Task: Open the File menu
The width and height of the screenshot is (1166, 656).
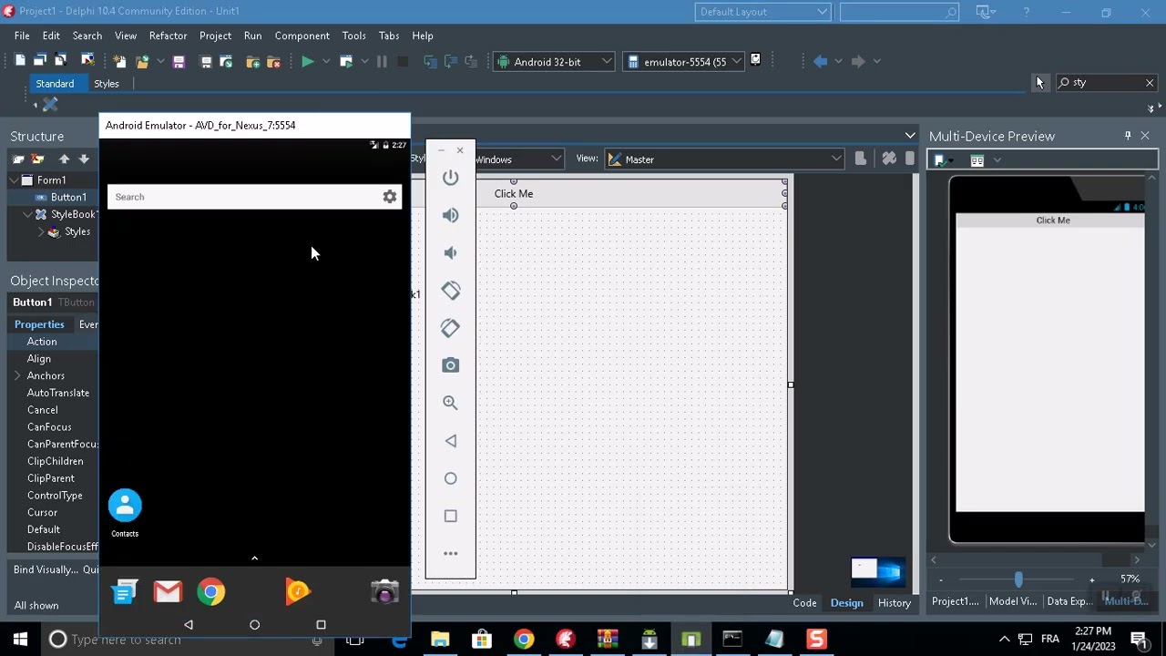Action: pyautogui.click(x=22, y=36)
